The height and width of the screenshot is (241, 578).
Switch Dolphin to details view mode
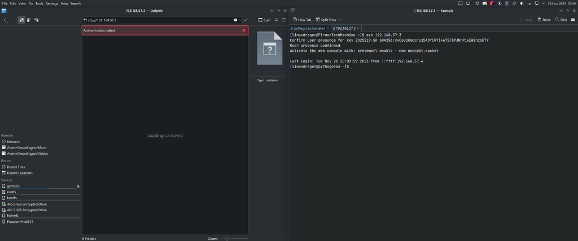35,20
